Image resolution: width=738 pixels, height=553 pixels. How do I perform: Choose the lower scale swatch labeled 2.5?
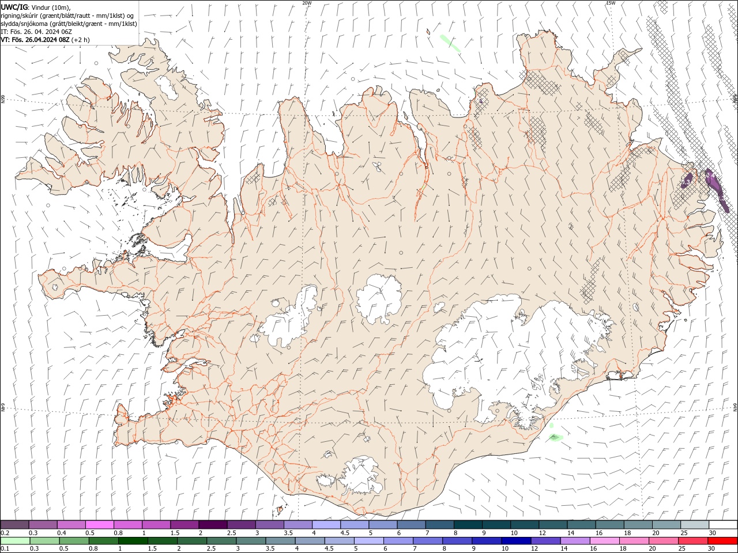[x=221, y=541]
